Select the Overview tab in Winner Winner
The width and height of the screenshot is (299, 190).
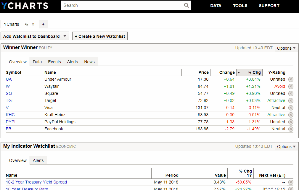(18, 62)
